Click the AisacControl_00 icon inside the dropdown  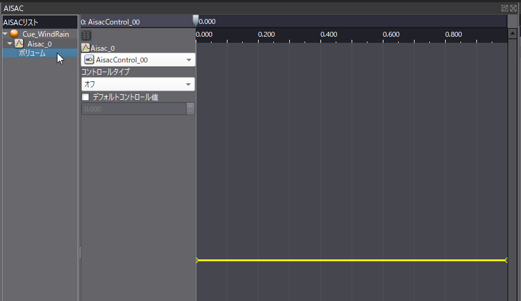[89, 60]
